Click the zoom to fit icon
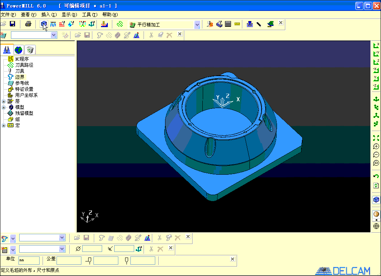381x276 pixels. tap(376, 138)
